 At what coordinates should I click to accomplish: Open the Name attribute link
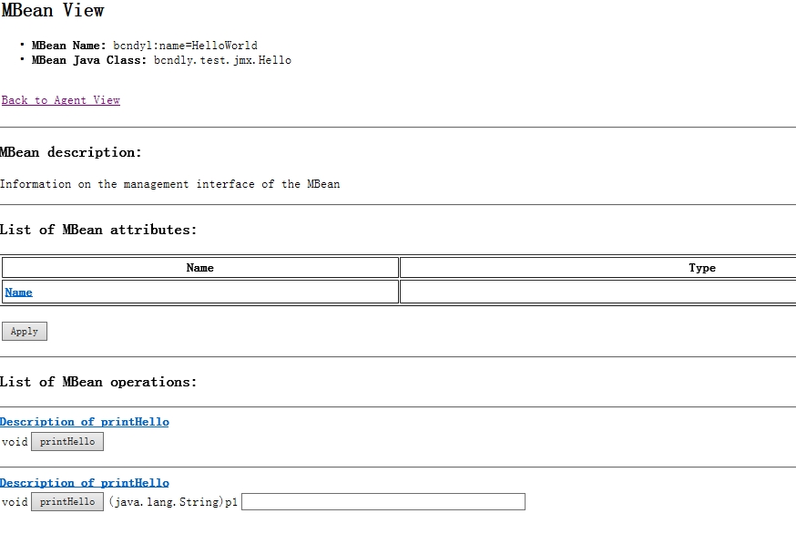click(19, 293)
